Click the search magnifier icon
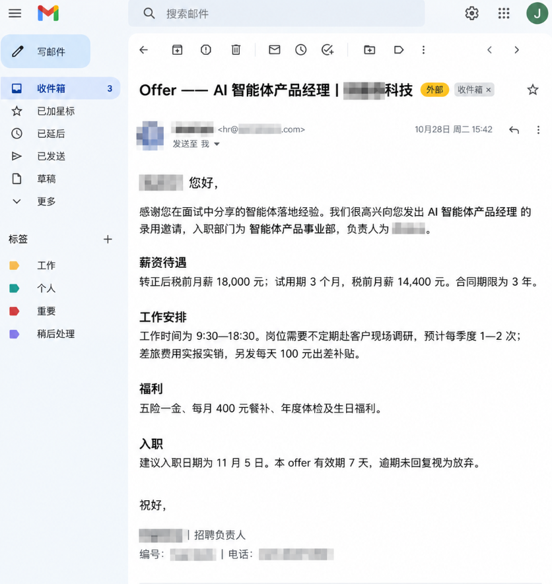Image resolution: width=552 pixels, height=584 pixels. pos(149,14)
